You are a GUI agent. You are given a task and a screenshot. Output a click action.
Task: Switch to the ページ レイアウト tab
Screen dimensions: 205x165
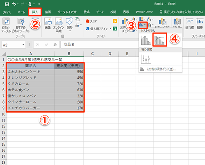(x=67, y=12)
